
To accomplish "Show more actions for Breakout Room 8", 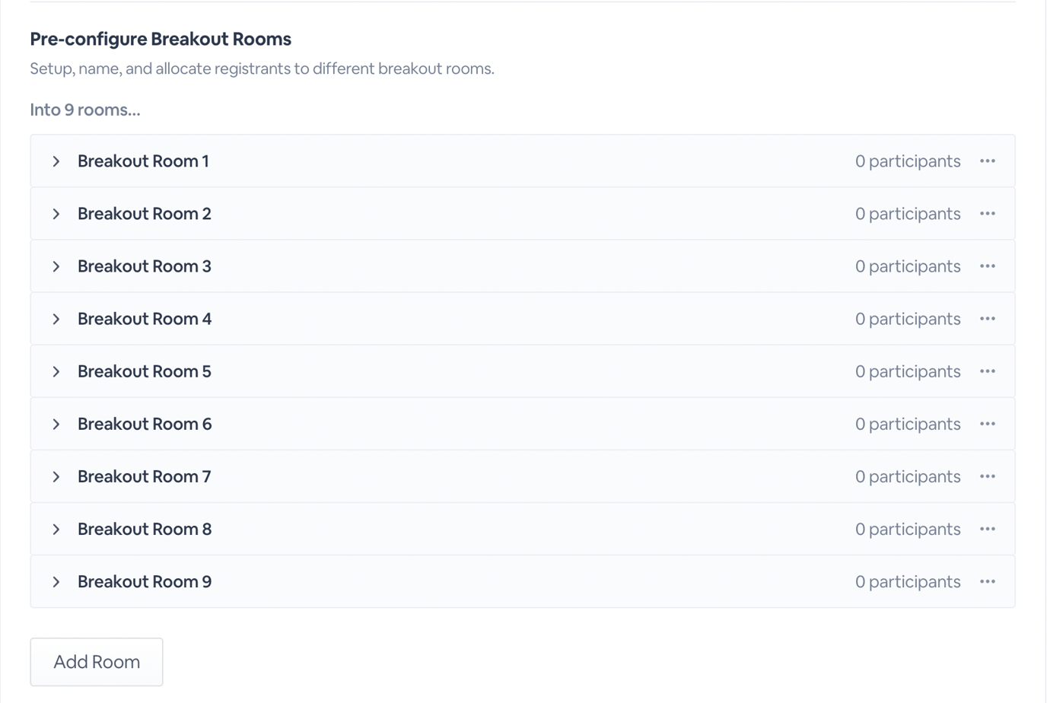I will 987,529.
